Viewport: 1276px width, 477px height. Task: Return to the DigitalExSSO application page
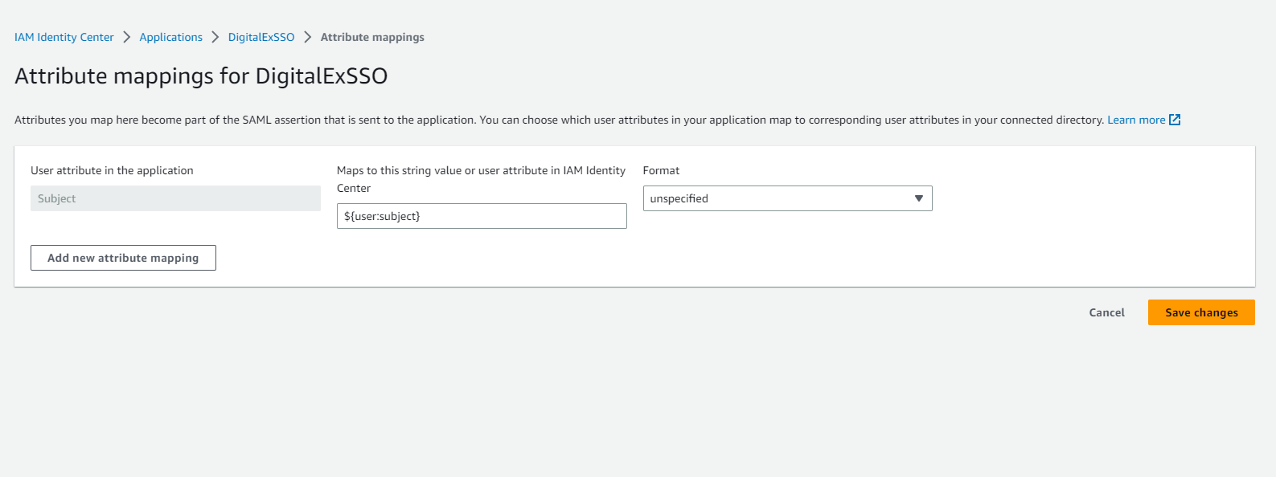pyautogui.click(x=261, y=37)
